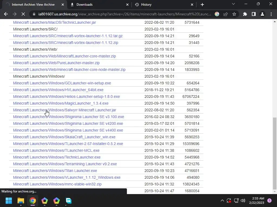Open File Explorer from the taskbar
This screenshot has width=277, height=207.
21,201
